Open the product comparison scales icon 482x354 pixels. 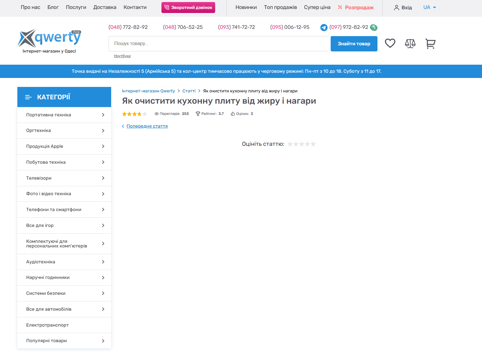[x=410, y=44]
